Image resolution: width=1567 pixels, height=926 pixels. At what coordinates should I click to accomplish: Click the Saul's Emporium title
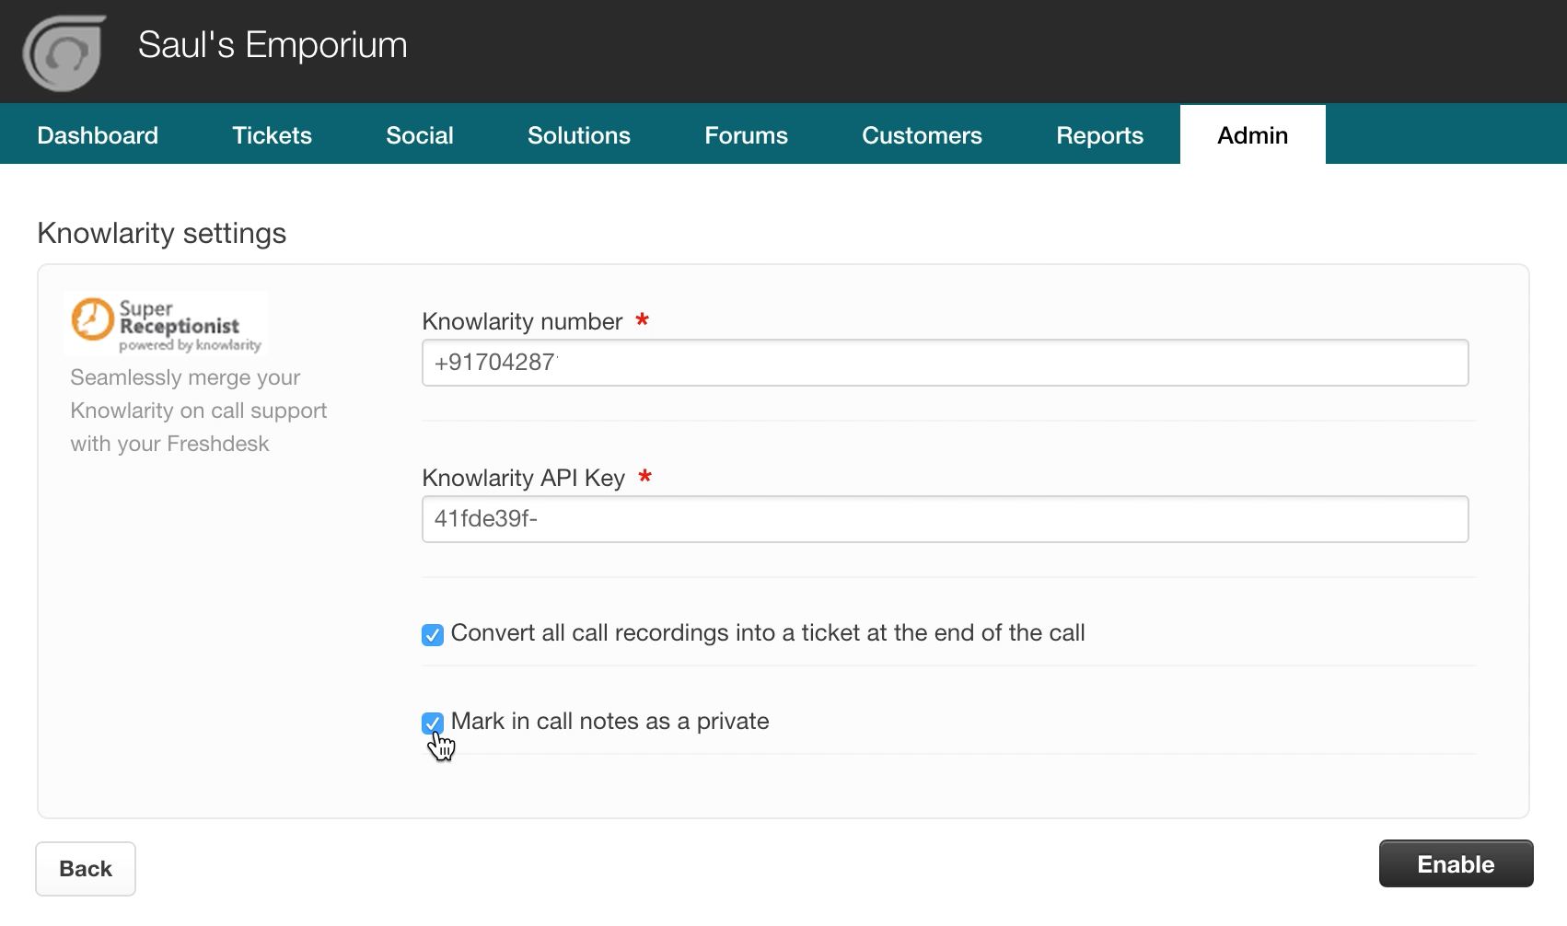click(273, 45)
